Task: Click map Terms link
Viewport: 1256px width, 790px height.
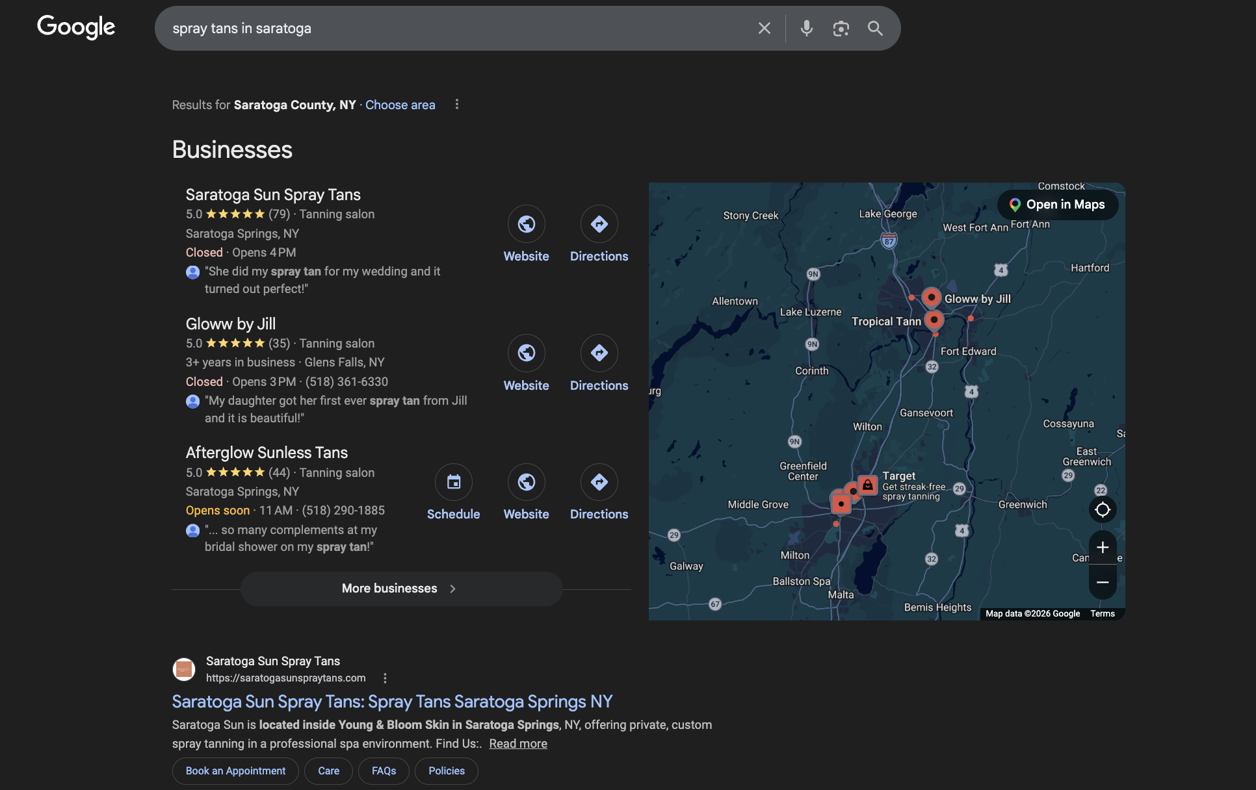Action: tap(1103, 613)
